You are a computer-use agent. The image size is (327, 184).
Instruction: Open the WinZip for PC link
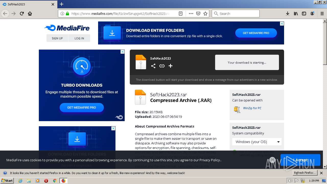click(252, 108)
